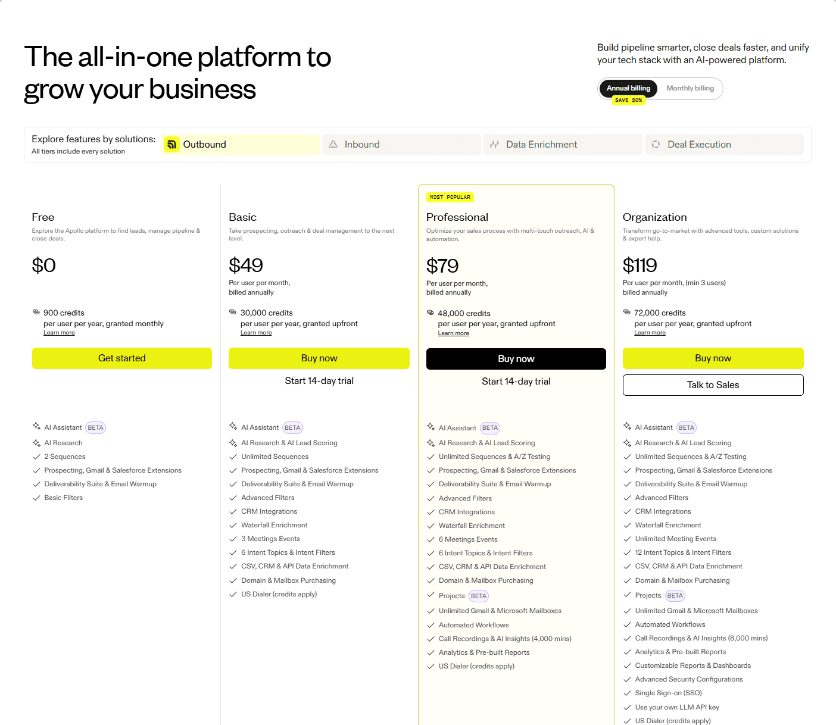Image resolution: width=836 pixels, height=725 pixels.
Task: Click Get started on the Free plan
Action: coord(121,358)
